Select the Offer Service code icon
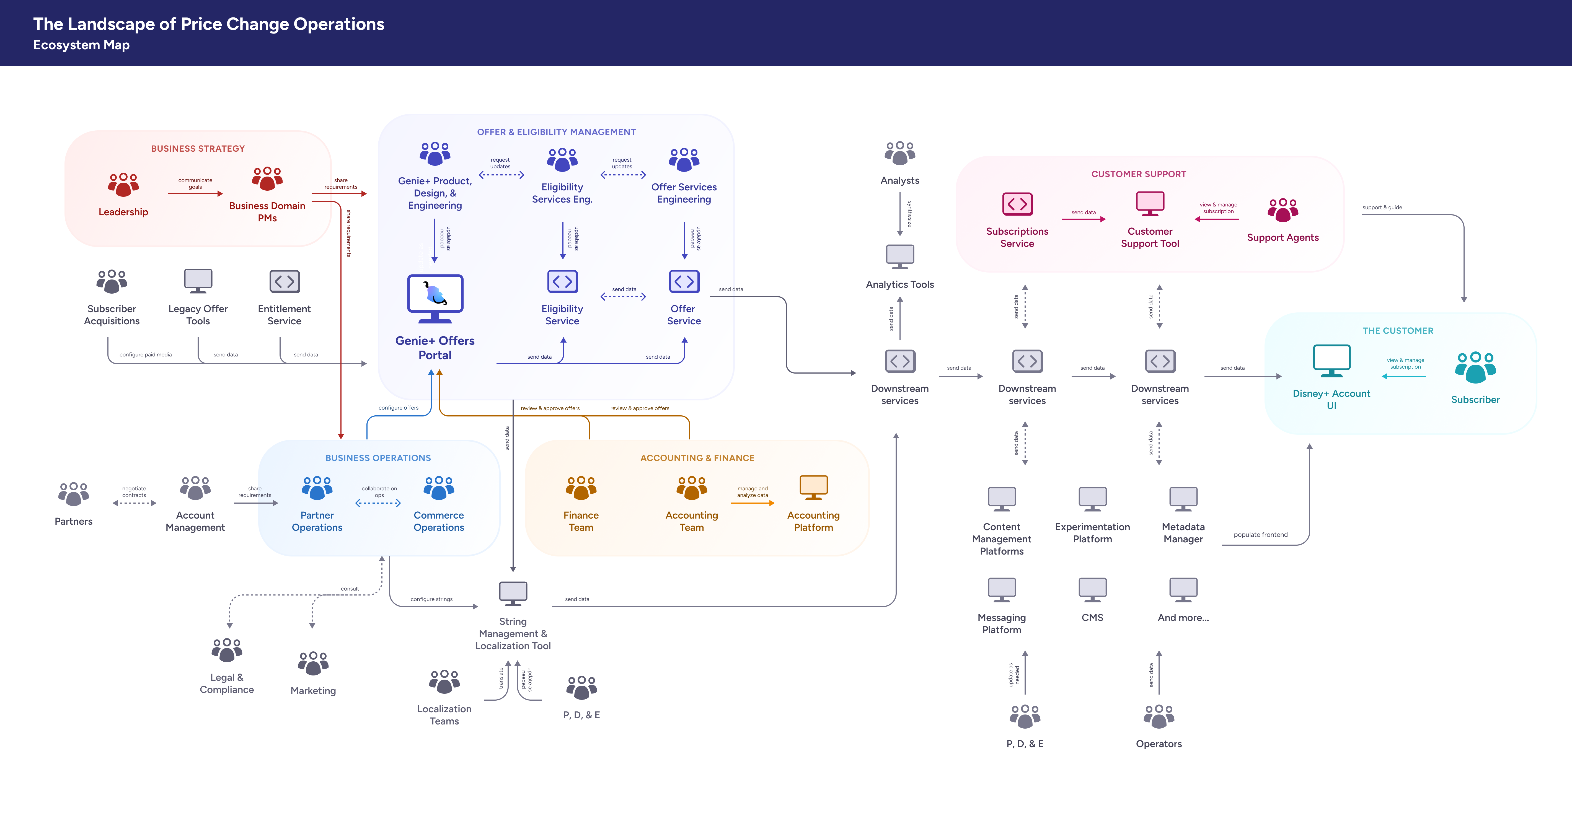The width and height of the screenshot is (1572, 813). [684, 281]
